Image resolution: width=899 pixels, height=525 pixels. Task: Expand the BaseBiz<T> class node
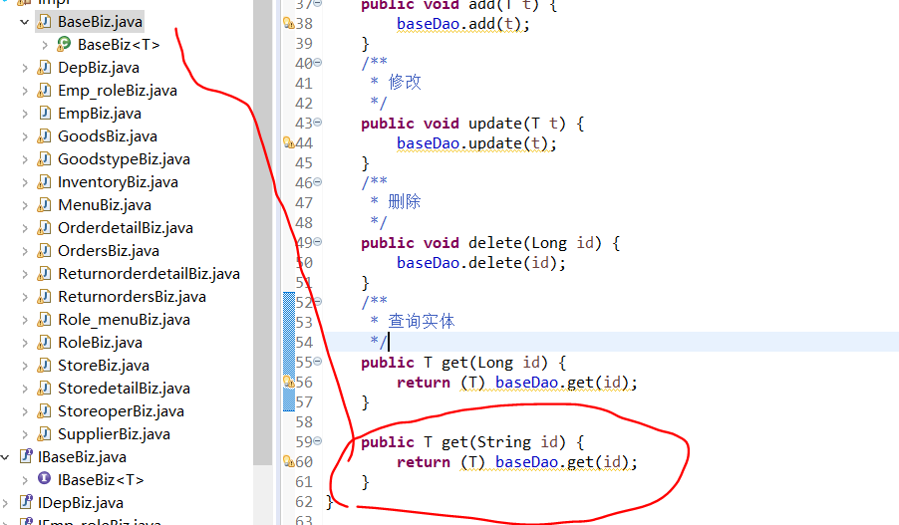click(x=45, y=45)
